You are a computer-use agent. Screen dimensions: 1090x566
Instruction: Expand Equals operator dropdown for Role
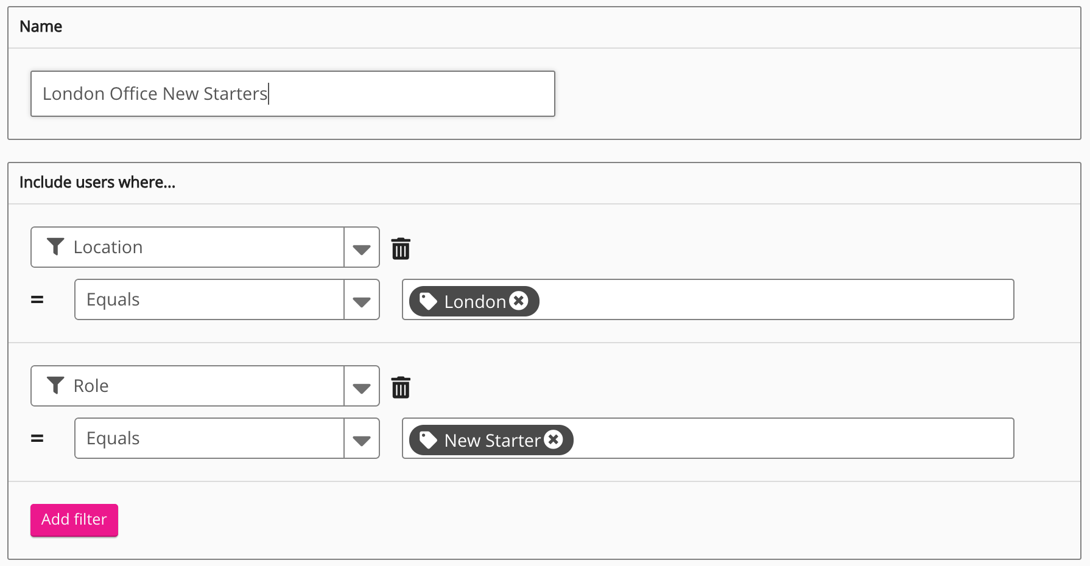362,439
